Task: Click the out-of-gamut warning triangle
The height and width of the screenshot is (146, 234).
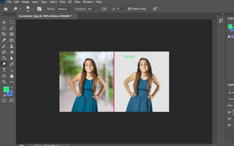Action: tap(229, 36)
